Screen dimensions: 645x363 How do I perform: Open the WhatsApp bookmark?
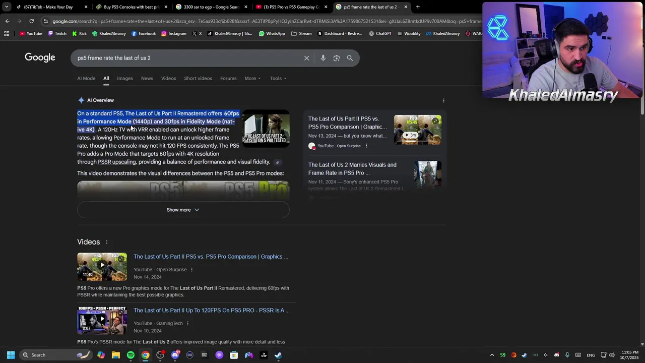point(272,34)
